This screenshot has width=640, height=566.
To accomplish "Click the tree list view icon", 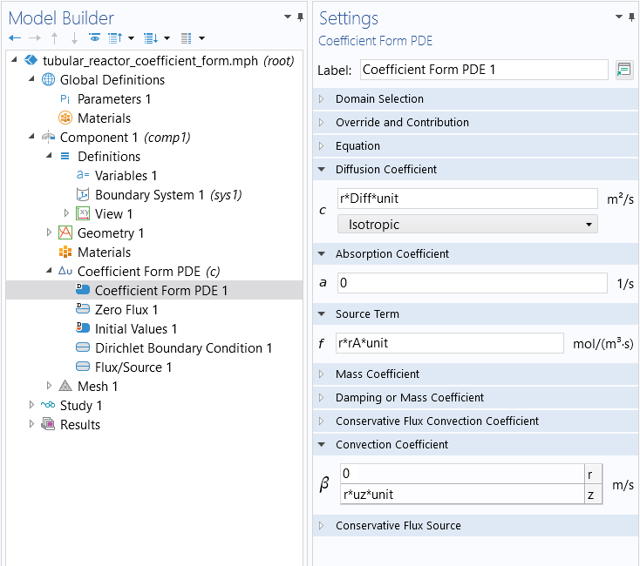I will (x=186, y=38).
